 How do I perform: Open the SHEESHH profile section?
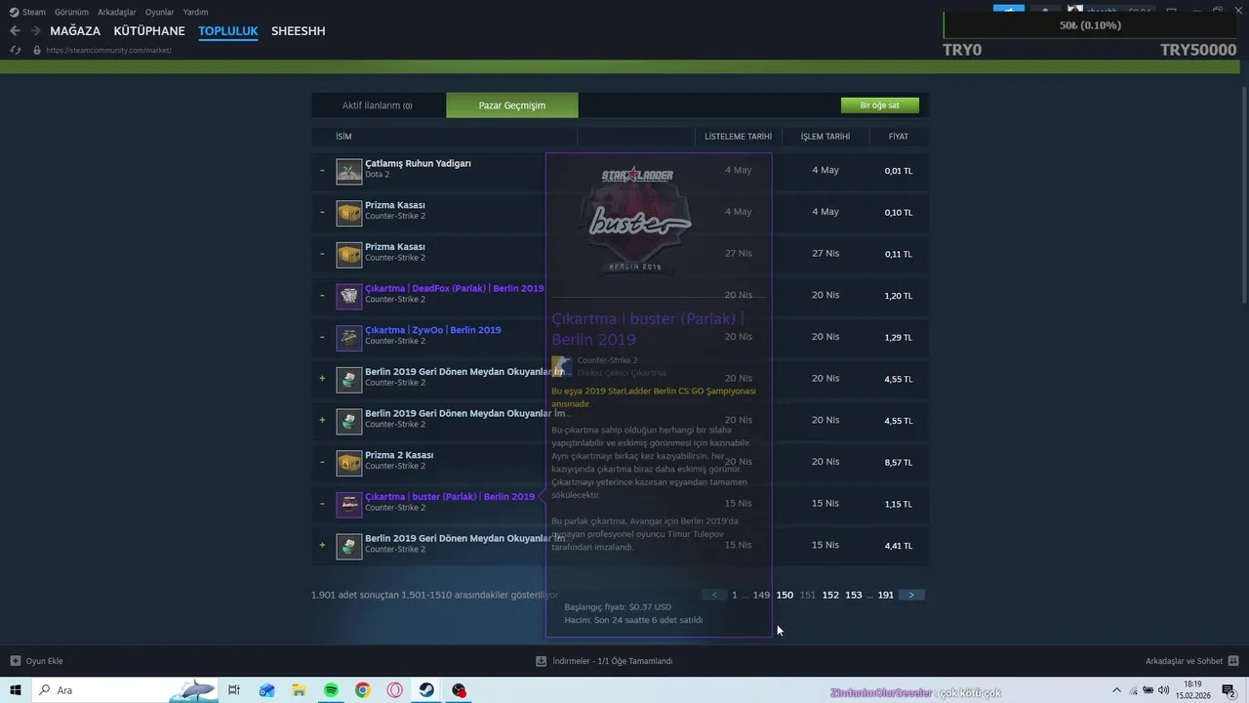click(299, 31)
